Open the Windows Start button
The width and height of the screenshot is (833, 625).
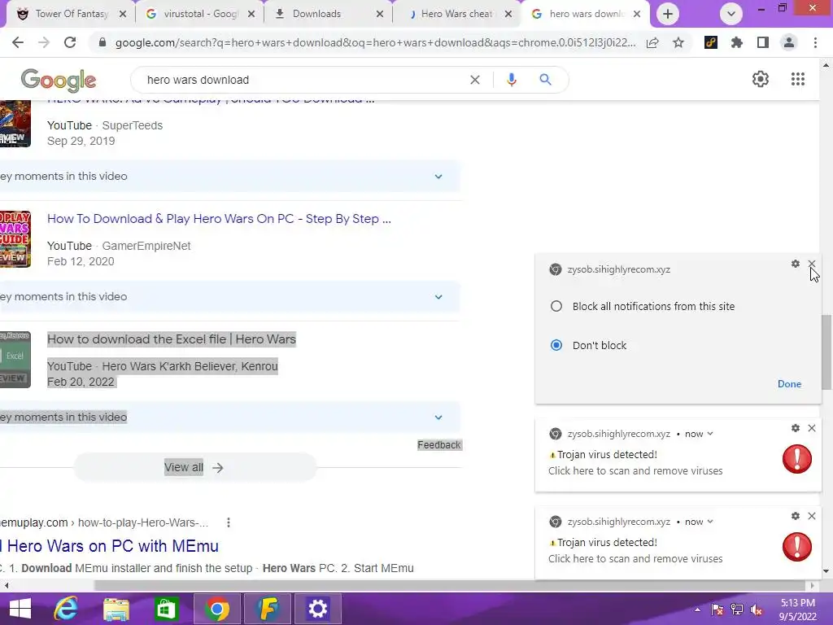pyautogui.click(x=20, y=609)
